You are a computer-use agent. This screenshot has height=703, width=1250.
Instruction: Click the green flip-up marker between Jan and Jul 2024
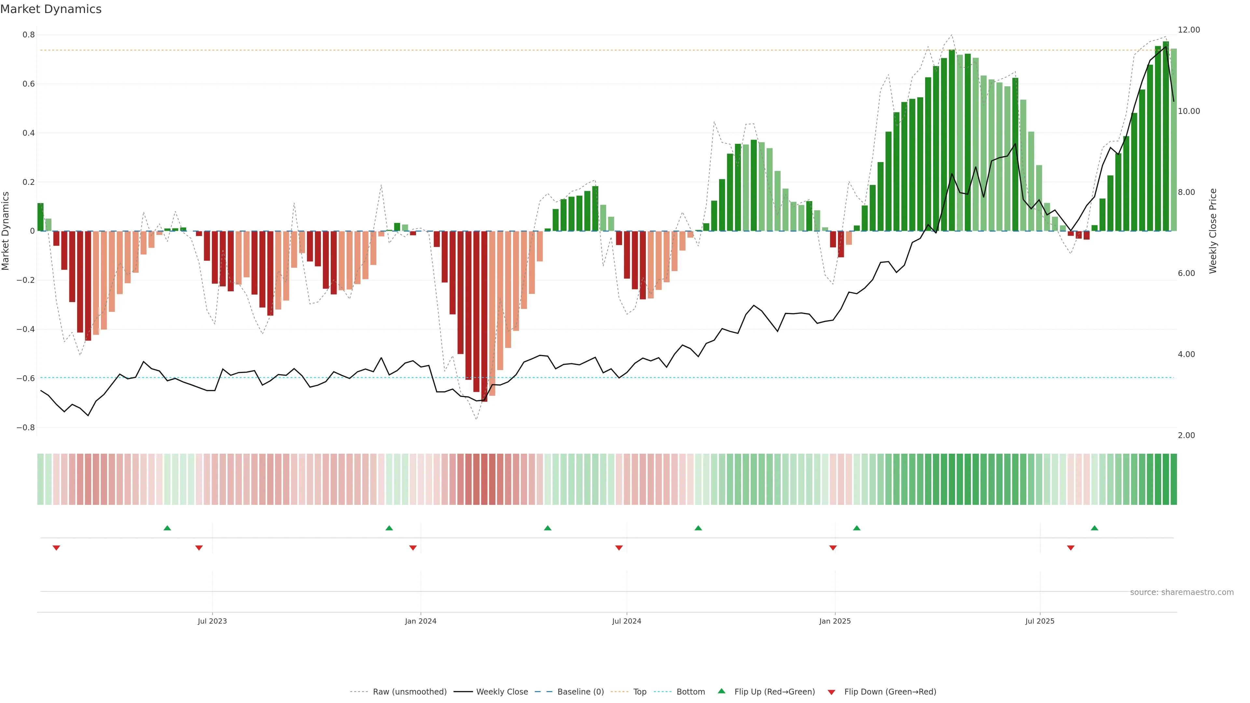pos(547,528)
